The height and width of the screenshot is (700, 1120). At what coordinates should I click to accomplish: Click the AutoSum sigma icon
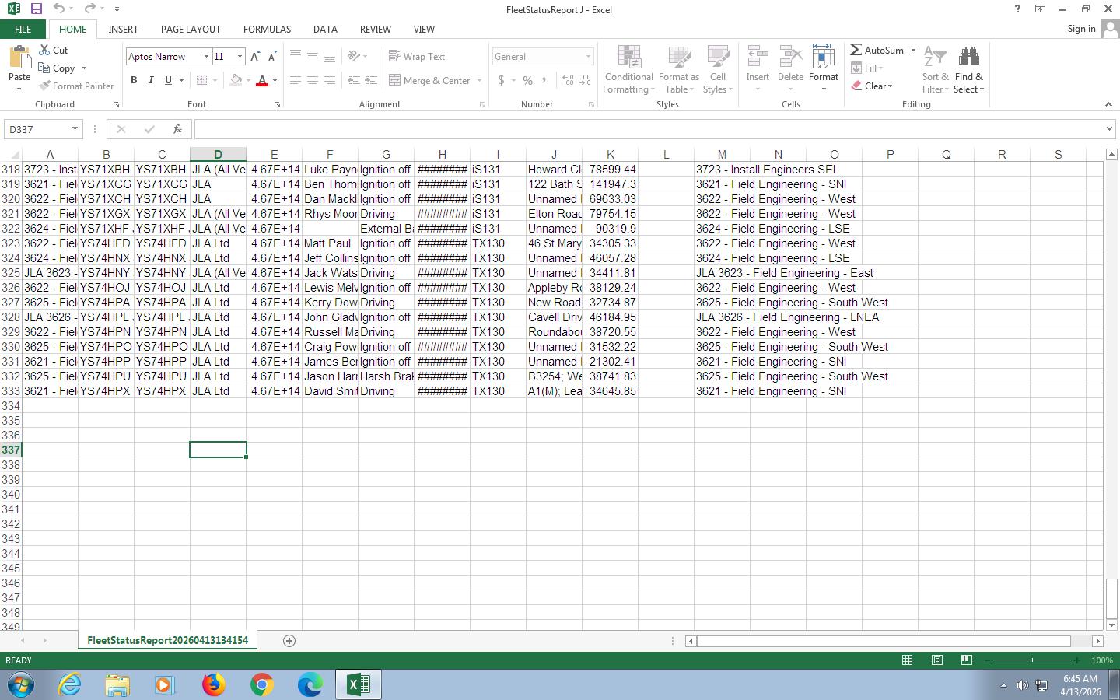pos(856,50)
